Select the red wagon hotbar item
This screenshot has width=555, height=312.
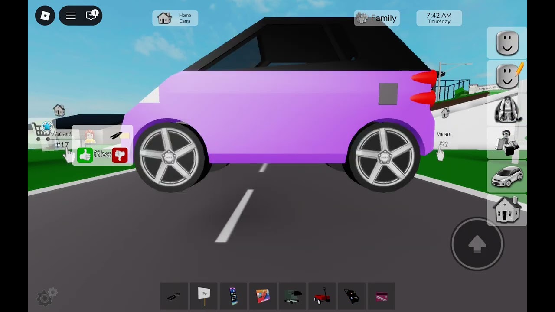click(322, 296)
